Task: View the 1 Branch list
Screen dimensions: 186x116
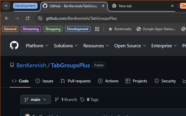Action: point(66,99)
